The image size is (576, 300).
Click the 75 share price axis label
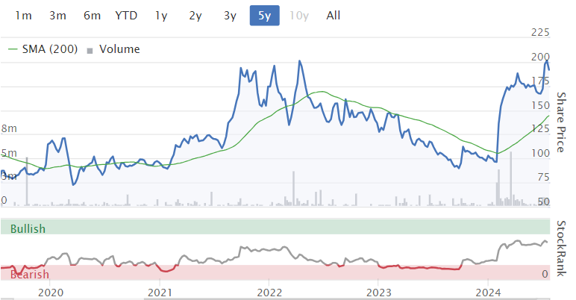[543, 177]
